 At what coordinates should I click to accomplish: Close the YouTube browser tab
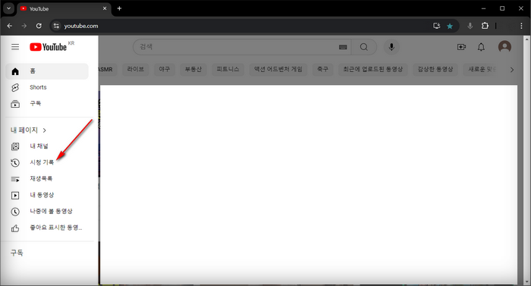[x=105, y=8]
